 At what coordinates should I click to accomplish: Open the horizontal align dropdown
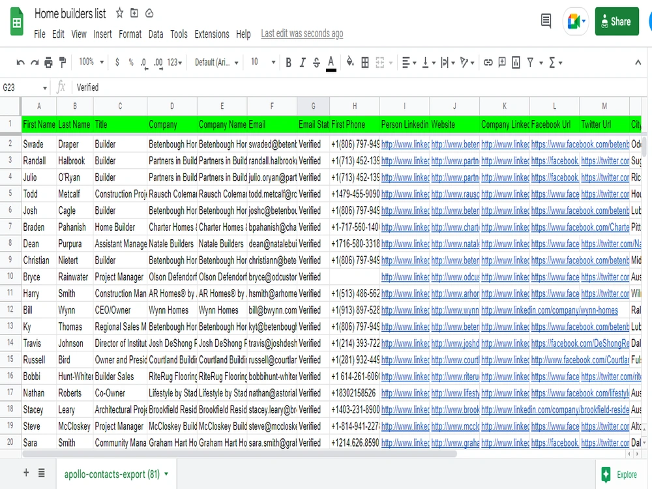pos(409,63)
